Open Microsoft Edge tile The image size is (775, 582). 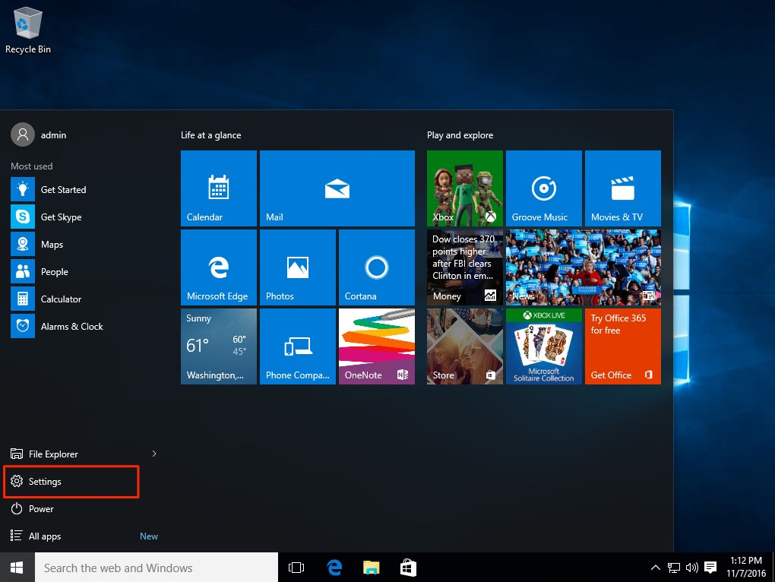(219, 267)
